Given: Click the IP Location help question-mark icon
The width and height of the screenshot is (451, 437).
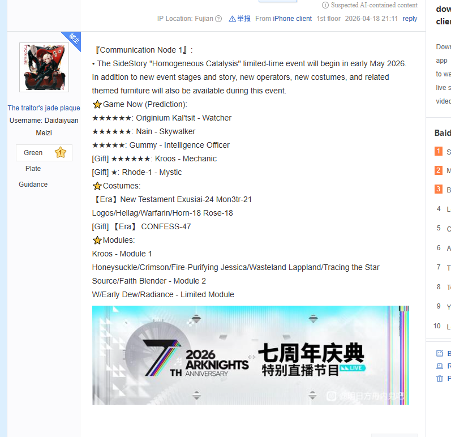Looking at the screenshot, I should point(218,19).
